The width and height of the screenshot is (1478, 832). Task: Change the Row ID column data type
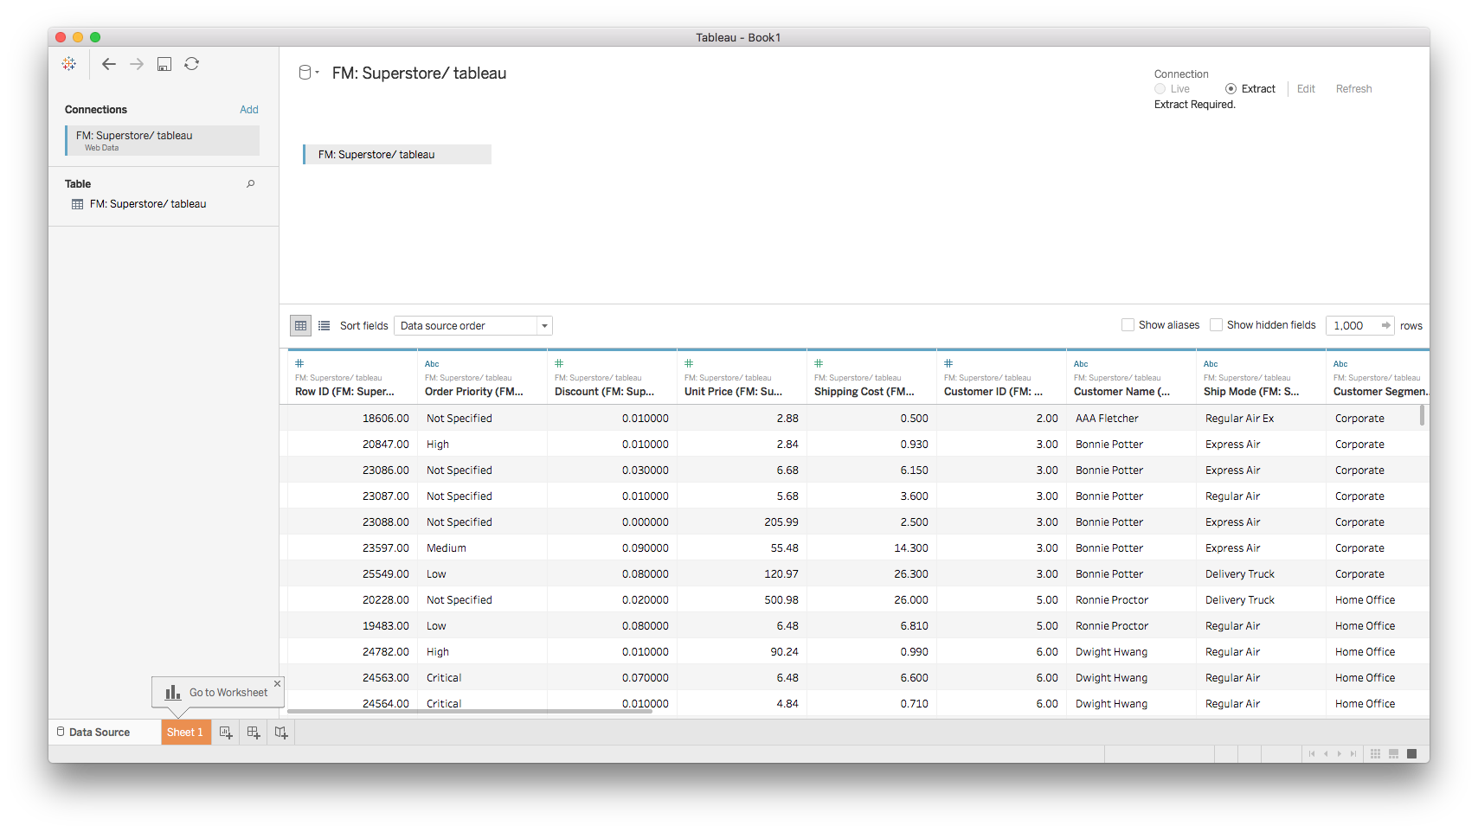click(x=299, y=364)
